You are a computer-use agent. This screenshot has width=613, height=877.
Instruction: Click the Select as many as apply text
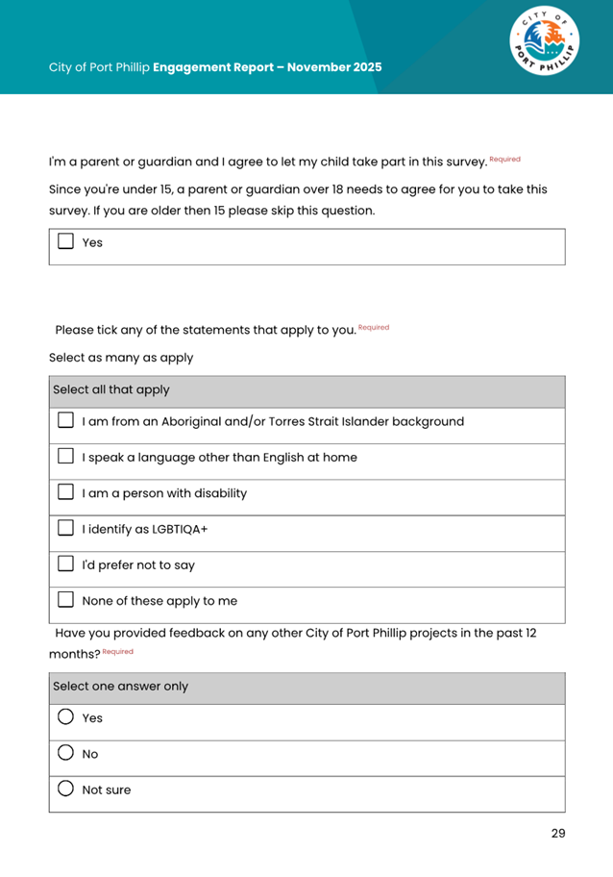tap(121, 358)
